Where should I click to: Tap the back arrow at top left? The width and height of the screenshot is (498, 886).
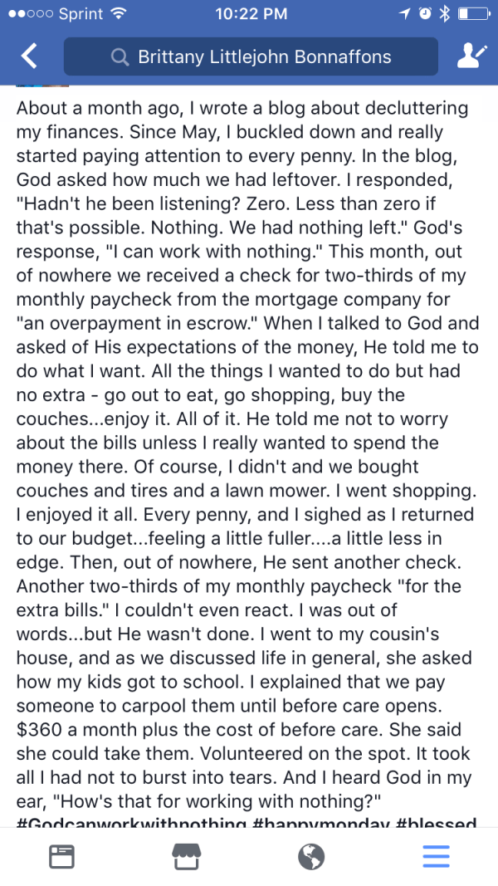pyautogui.click(x=29, y=56)
